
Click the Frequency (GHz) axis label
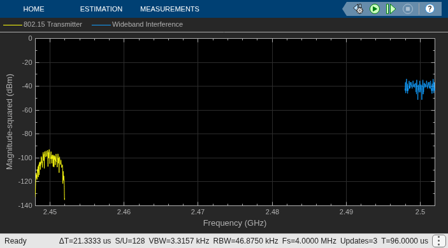pos(235,223)
